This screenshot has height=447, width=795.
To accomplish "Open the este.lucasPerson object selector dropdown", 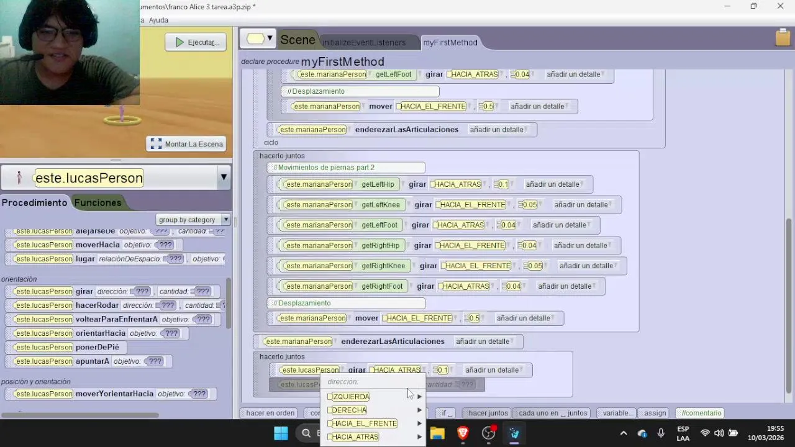I will click(x=224, y=178).
